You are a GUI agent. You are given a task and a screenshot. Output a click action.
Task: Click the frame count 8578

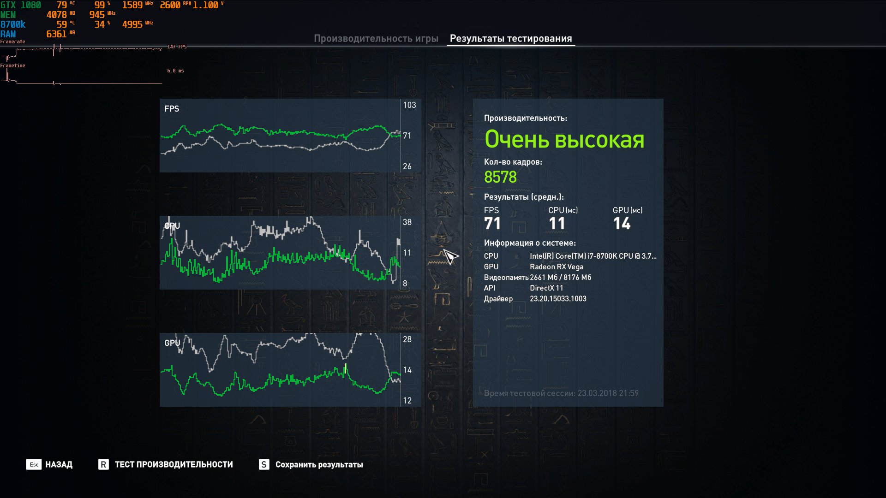[x=500, y=177]
